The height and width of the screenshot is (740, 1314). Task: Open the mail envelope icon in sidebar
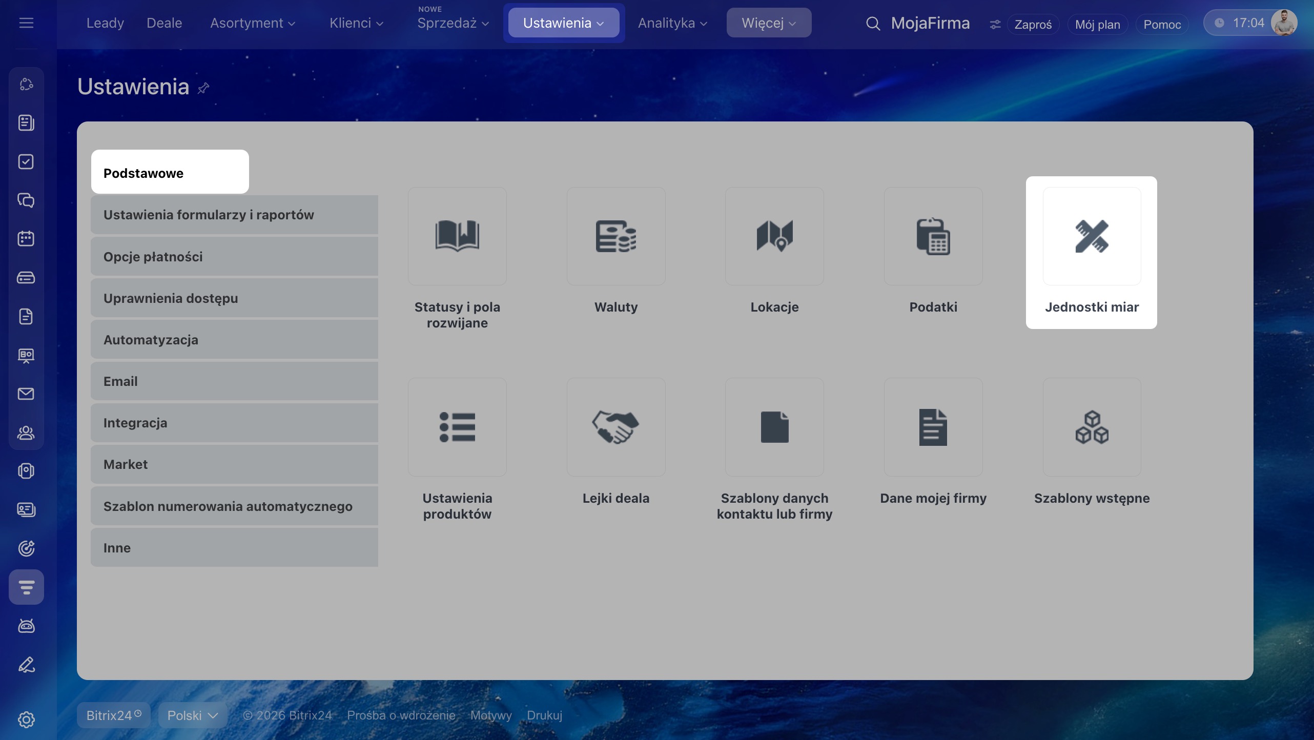(x=26, y=394)
